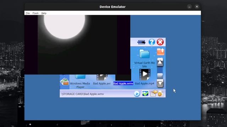Click the moon video playback area
227x127 pixels.
pyautogui.click(x=77, y=45)
